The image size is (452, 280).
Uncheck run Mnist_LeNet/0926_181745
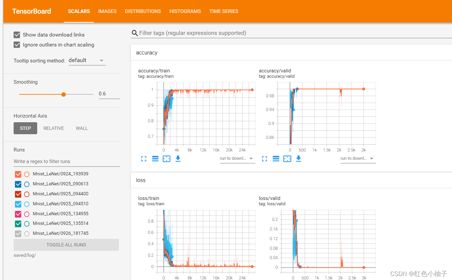point(18,233)
